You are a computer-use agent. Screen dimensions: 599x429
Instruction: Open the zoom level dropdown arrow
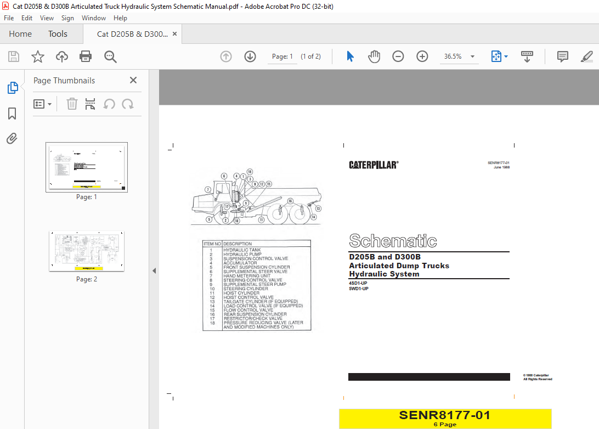[472, 57]
